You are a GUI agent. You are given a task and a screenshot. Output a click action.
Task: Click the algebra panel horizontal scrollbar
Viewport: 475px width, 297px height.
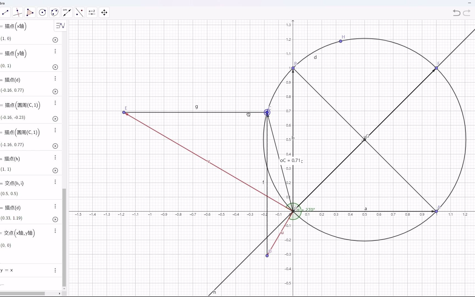[23, 293]
